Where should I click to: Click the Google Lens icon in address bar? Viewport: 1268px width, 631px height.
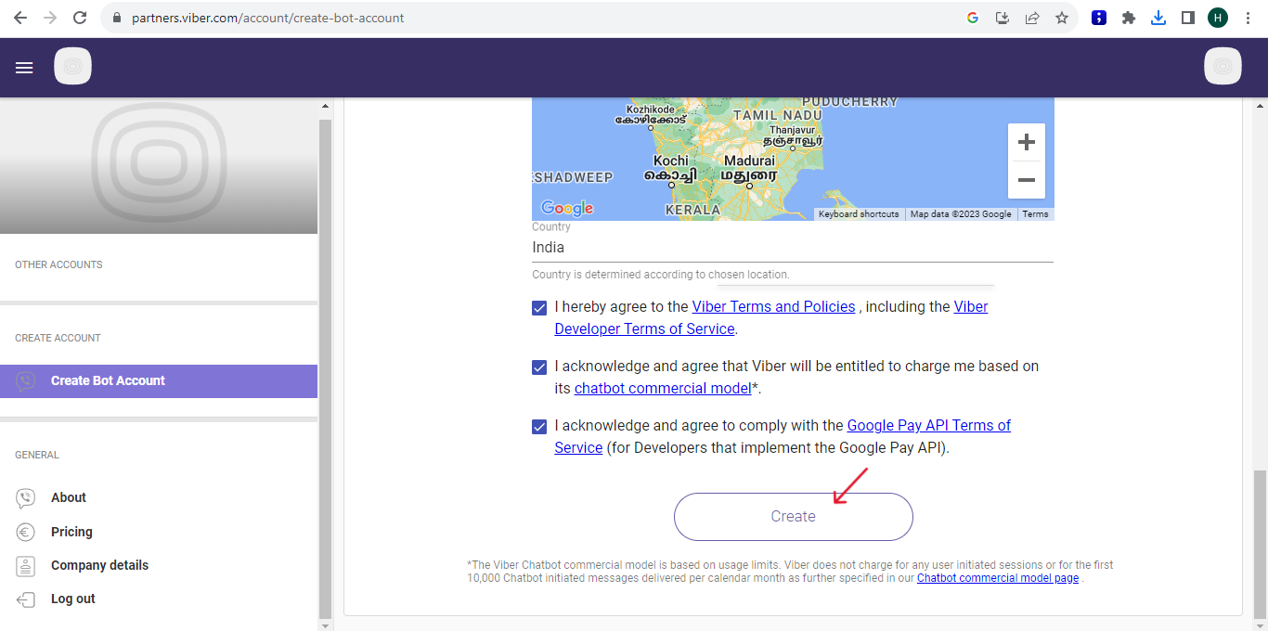pos(972,17)
